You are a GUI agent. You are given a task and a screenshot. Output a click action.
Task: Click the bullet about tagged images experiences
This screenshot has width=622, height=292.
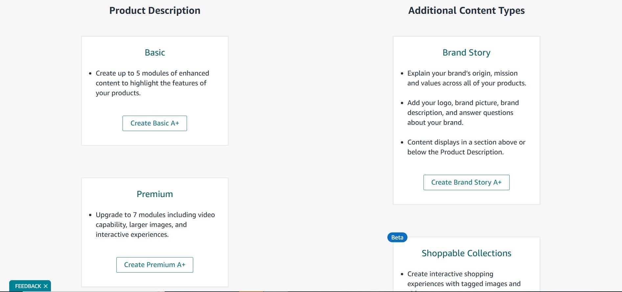pyautogui.click(x=464, y=279)
